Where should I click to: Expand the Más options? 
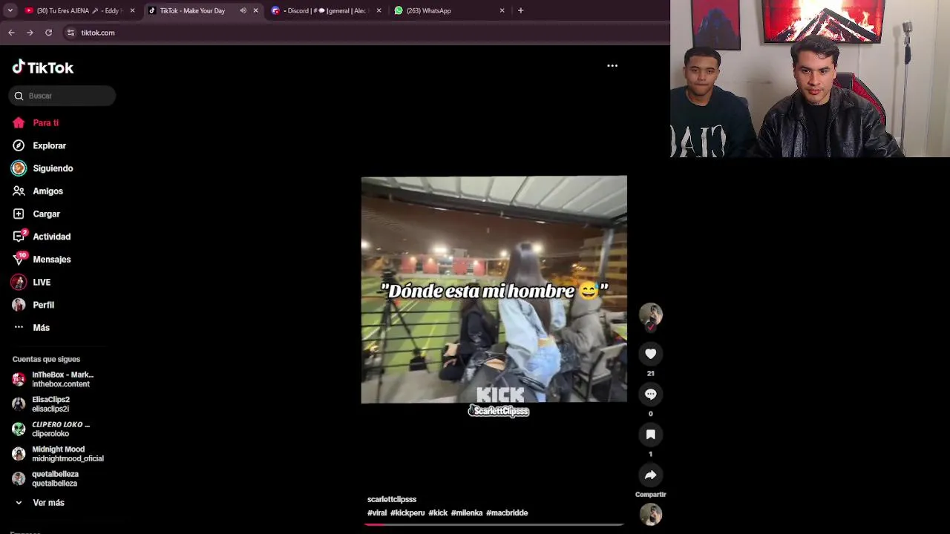click(41, 328)
